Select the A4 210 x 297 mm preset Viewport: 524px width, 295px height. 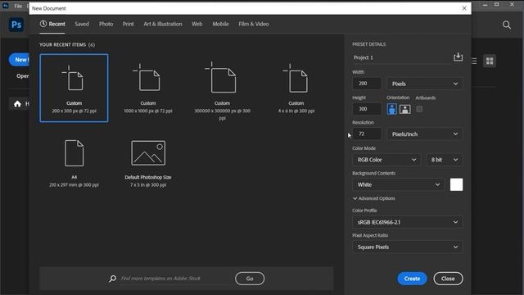[74, 163]
